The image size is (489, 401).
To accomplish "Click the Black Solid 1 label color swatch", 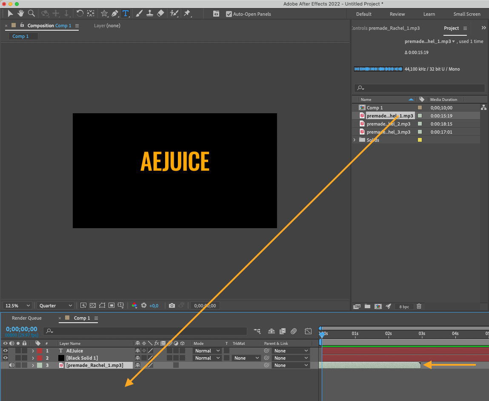I will pos(40,358).
